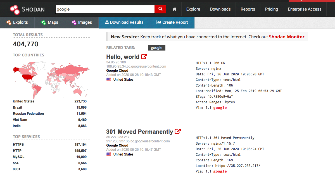The height and width of the screenshot is (177, 335).
Task: Filter by Brazil in Top Countries
Action: coord(17,107)
